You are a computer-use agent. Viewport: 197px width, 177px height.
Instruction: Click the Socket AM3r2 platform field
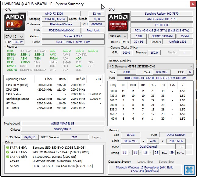point(73,36)
